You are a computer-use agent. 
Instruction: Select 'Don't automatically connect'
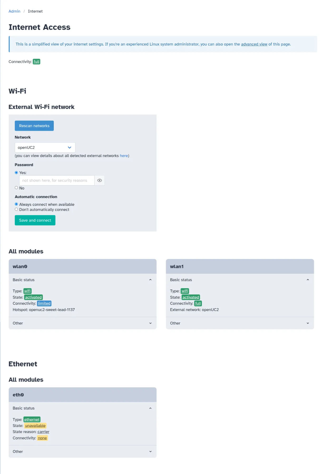pyautogui.click(x=16, y=209)
